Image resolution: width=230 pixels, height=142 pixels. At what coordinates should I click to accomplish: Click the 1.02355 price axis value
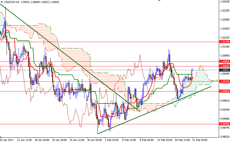[x=225, y=11]
